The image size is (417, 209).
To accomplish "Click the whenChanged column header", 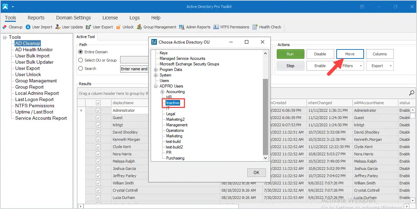I will pyautogui.click(x=329, y=103).
